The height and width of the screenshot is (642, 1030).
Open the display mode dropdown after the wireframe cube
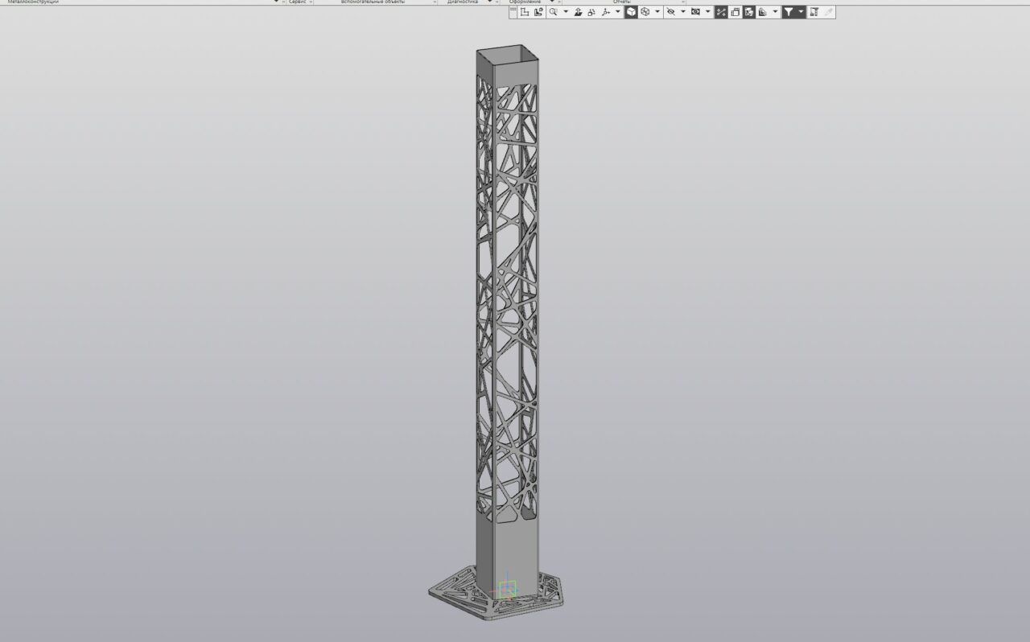657,12
